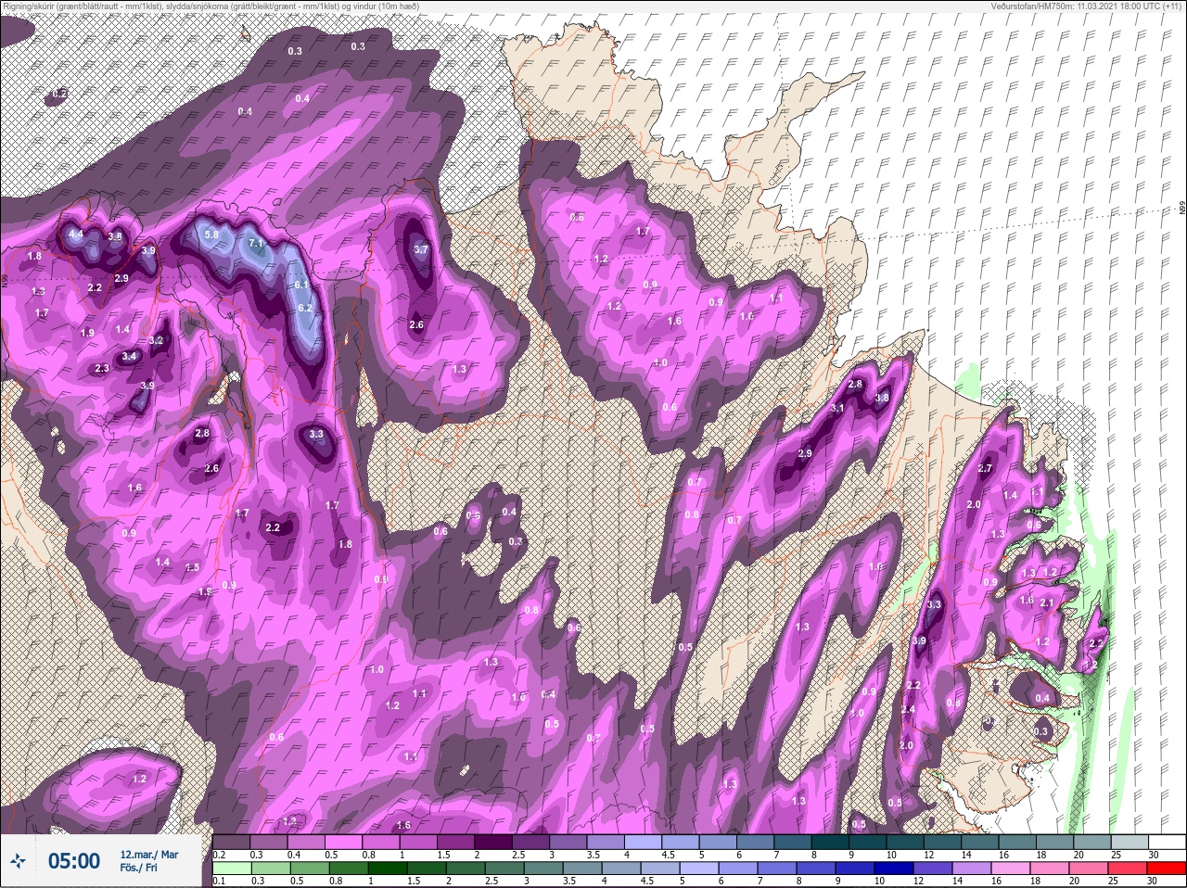Click the 2.7 precipitation value on map

985,469
